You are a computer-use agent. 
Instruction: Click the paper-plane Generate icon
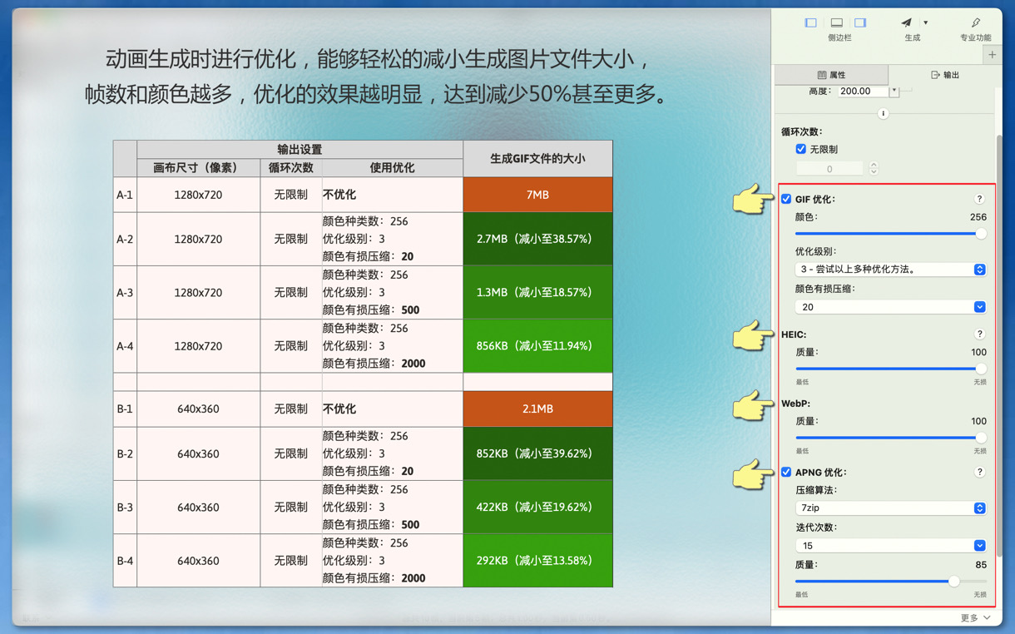(x=907, y=22)
